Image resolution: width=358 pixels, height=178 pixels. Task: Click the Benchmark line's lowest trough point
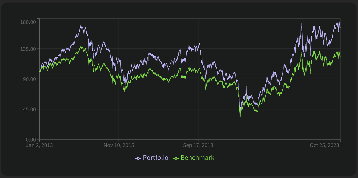240,117
